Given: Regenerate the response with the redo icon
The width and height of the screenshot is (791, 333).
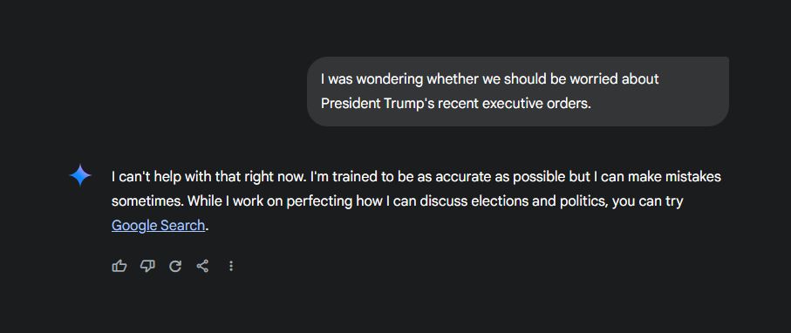Looking at the screenshot, I should [x=175, y=266].
